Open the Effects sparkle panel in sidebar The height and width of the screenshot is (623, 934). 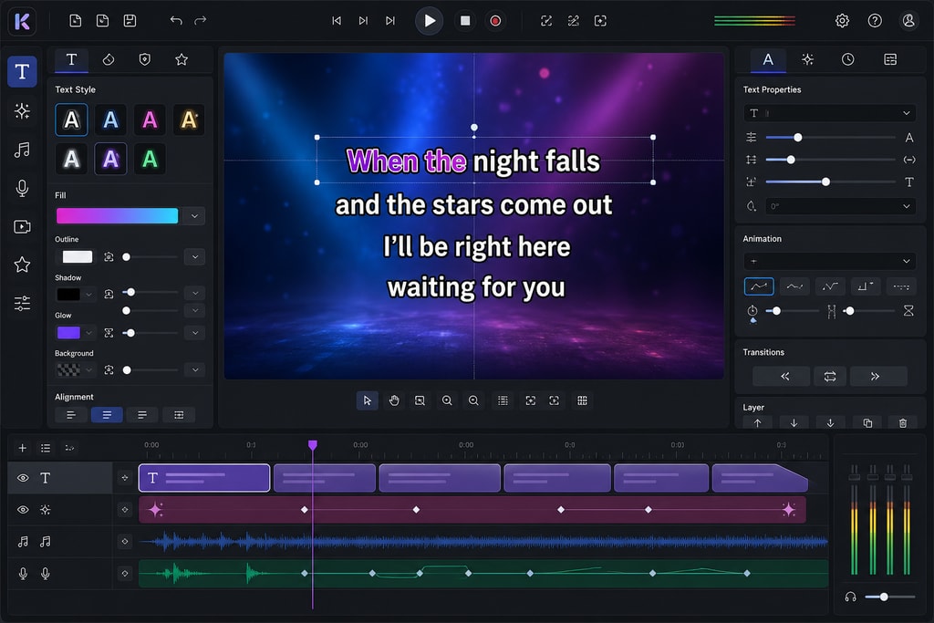[22, 110]
